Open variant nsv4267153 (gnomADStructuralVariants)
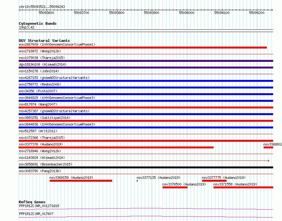 pos(54,78)
